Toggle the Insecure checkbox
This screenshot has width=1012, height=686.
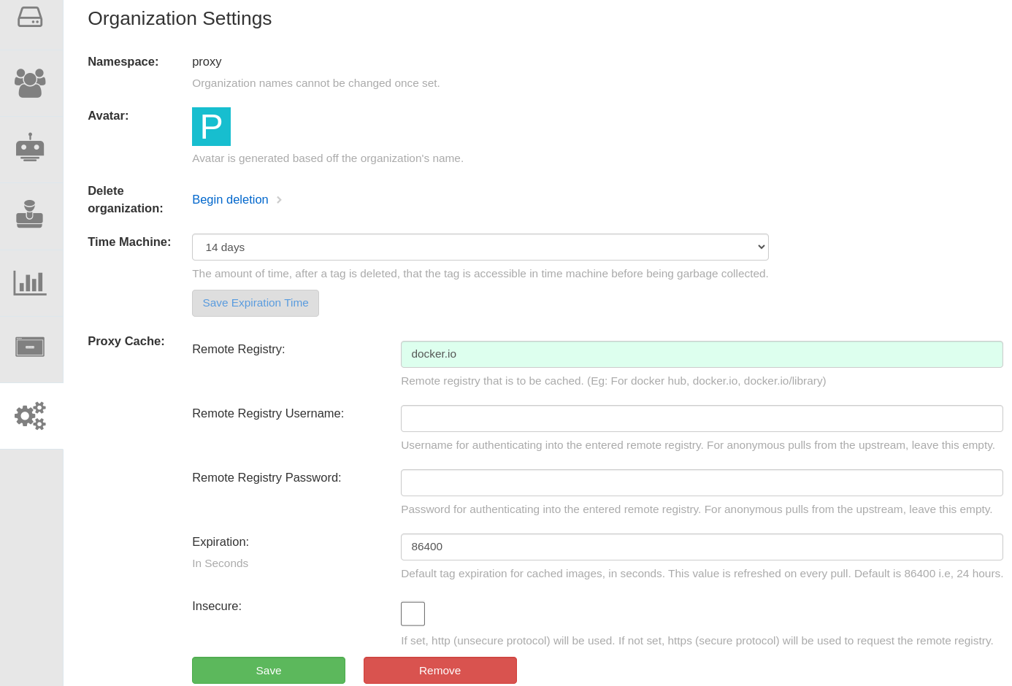(413, 614)
